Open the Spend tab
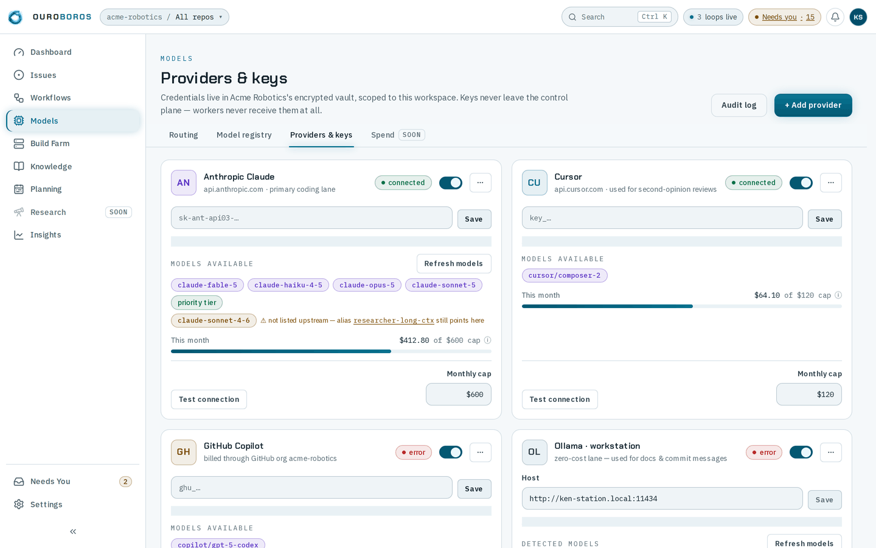 pyautogui.click(x=398, y=135)
